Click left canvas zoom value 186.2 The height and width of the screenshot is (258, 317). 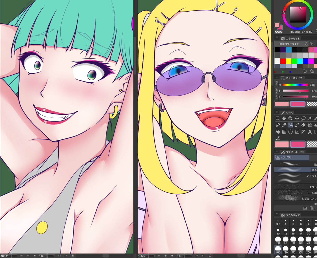[x=5, y=256]
